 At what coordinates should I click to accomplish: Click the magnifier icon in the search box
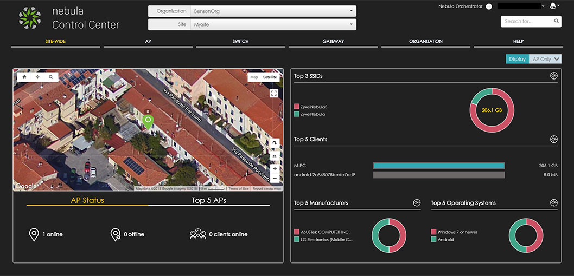coord(556,21)
